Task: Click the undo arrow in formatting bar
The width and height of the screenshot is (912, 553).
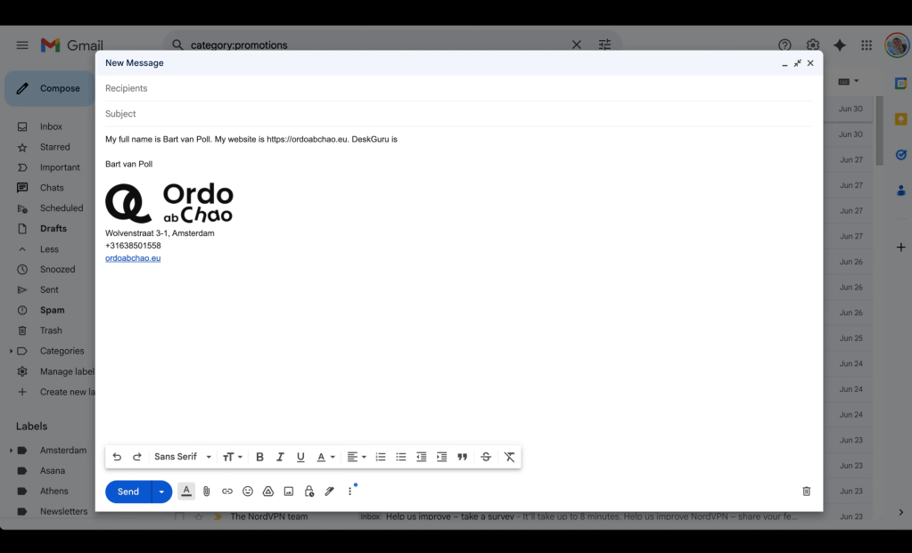Action: (117, 457)
